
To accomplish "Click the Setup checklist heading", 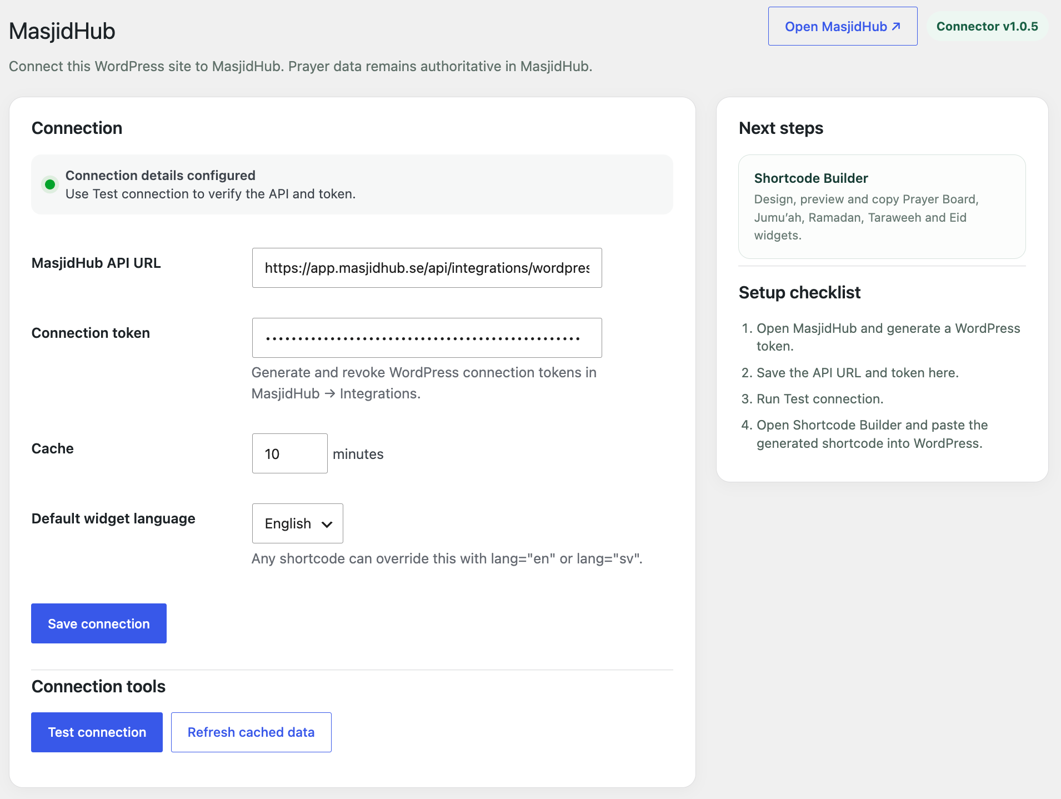I will [799, 292].
